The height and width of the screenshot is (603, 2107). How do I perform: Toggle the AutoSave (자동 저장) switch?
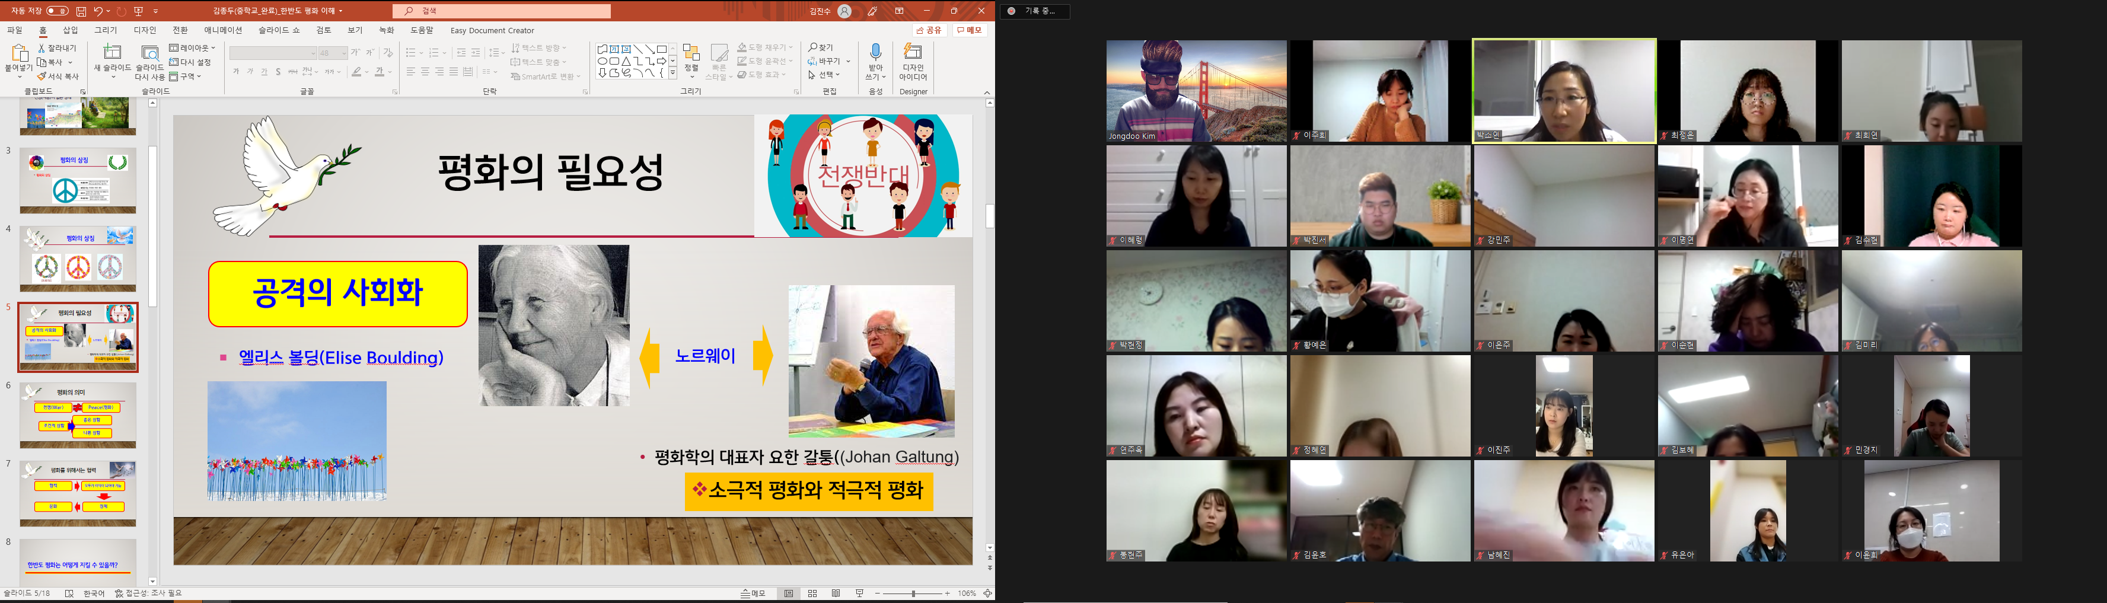[x=58, y=11]
